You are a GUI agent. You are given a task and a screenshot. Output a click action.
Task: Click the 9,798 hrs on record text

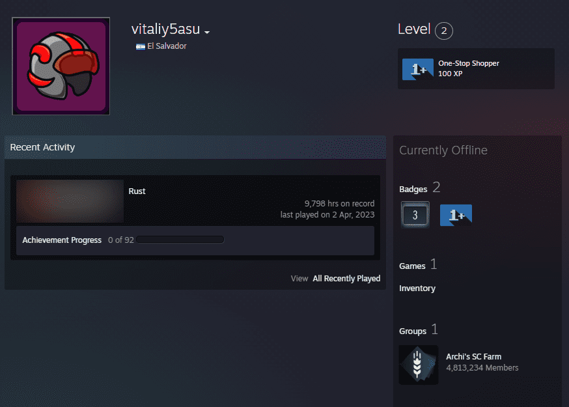coord(339,204)
